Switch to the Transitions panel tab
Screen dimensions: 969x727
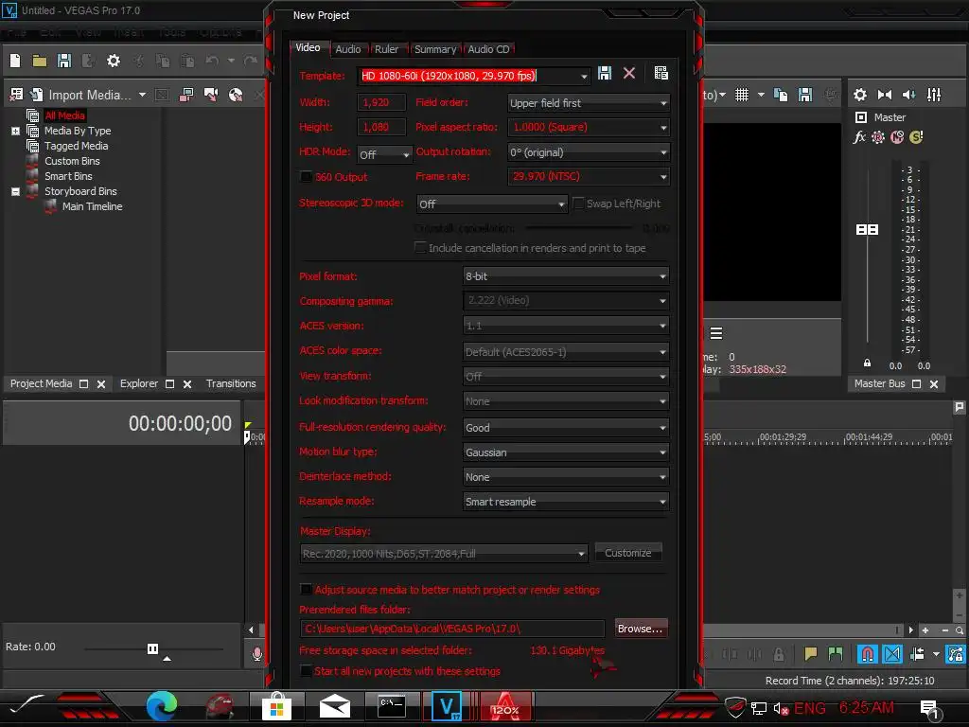pos(231,383)
